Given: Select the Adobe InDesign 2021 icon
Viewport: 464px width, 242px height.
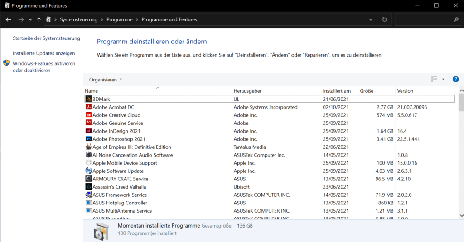Looking at the screenshot, I should 89,131.
